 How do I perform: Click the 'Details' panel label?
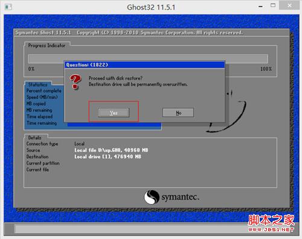tap(35, 138)
